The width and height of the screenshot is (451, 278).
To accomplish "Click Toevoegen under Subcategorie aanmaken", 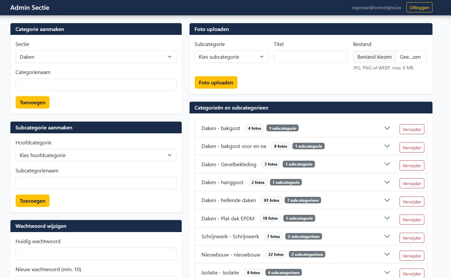I will (x=33, y=201).
